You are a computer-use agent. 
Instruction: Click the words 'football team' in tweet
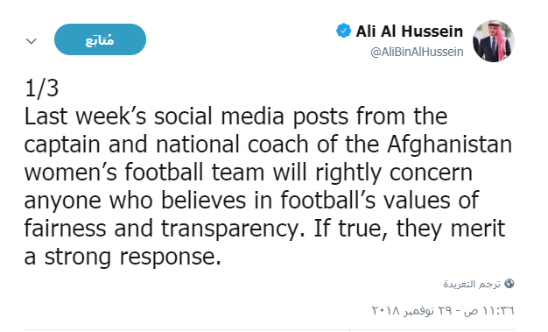click(x=194, y=173)
